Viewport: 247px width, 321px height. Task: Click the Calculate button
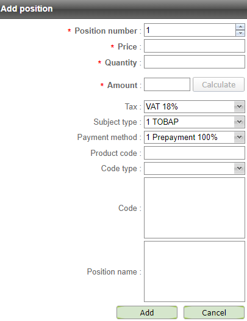[x=218, y=84]
